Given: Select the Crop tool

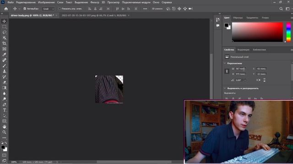Looking at the screenshot, I should pos(4,44).
